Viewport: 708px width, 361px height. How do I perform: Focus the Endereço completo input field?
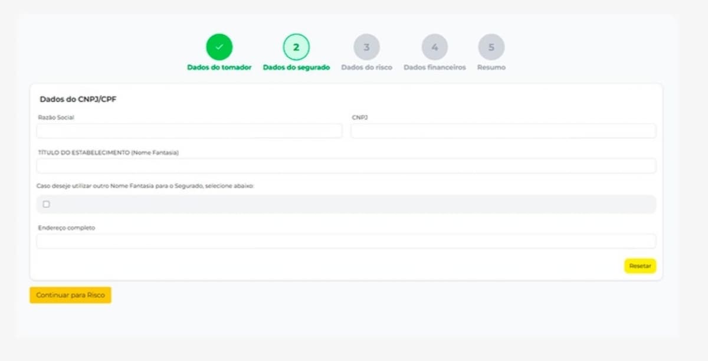tap(346, 241)
